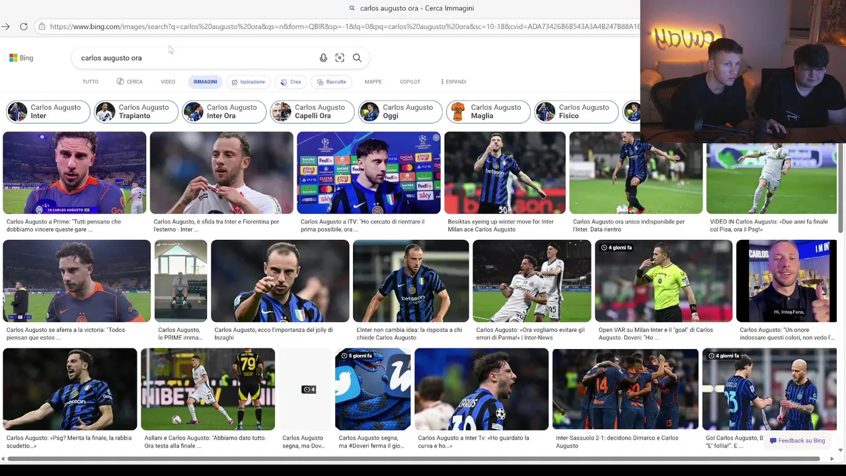Click caption 'Open VAR su Milan-Inter'

656,334
